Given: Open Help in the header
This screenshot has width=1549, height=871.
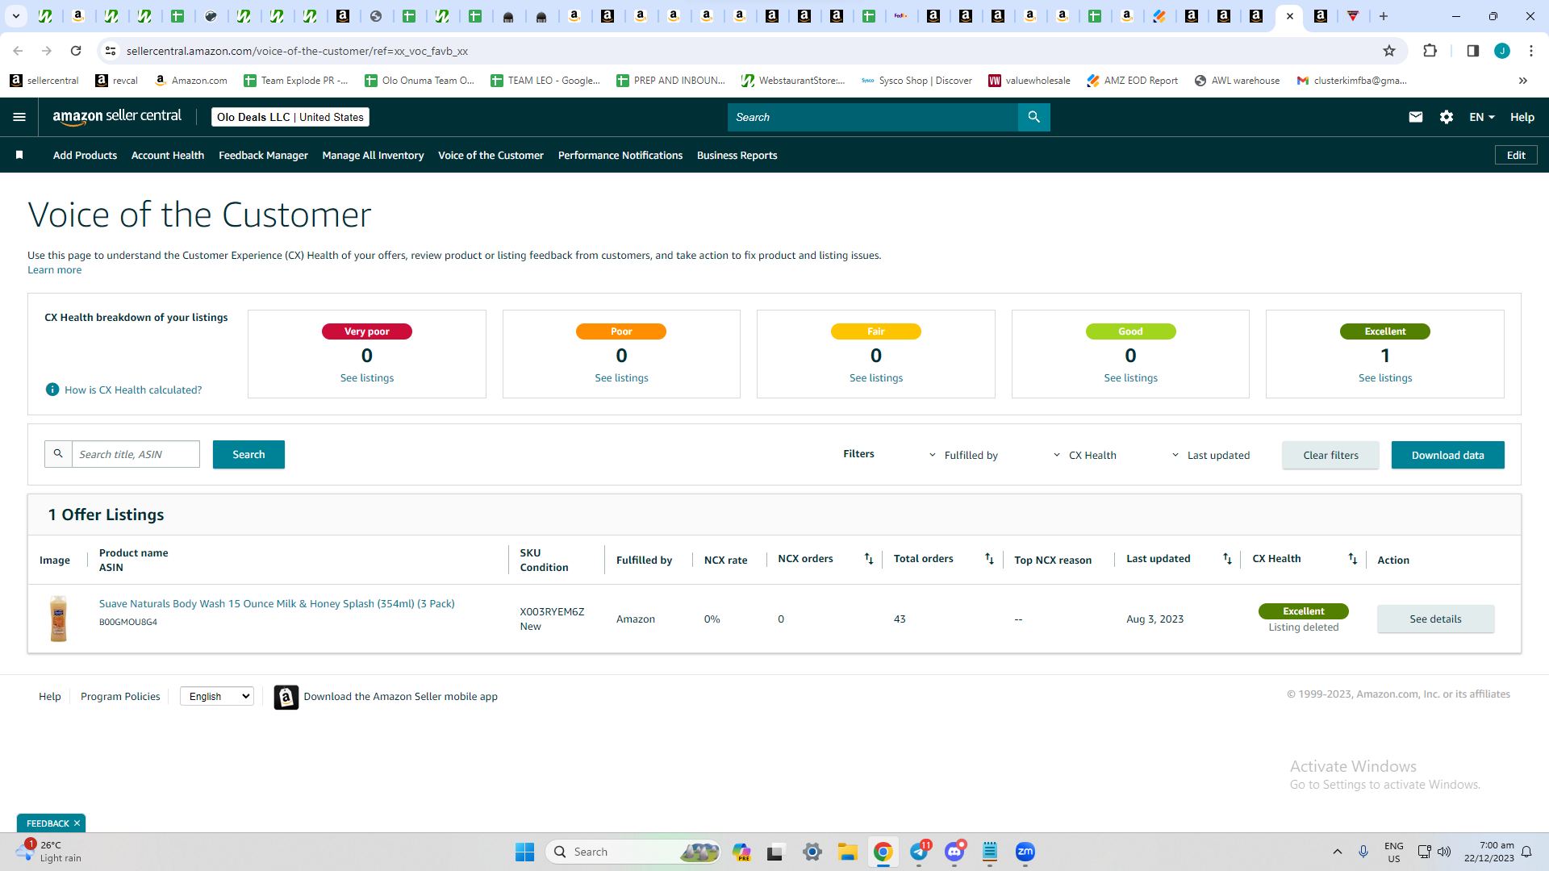Looking at the screenshot, I should (1522, 117).
